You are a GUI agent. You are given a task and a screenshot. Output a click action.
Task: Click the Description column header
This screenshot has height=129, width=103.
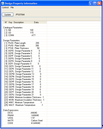pyautogui.click(x=19, y=22)
